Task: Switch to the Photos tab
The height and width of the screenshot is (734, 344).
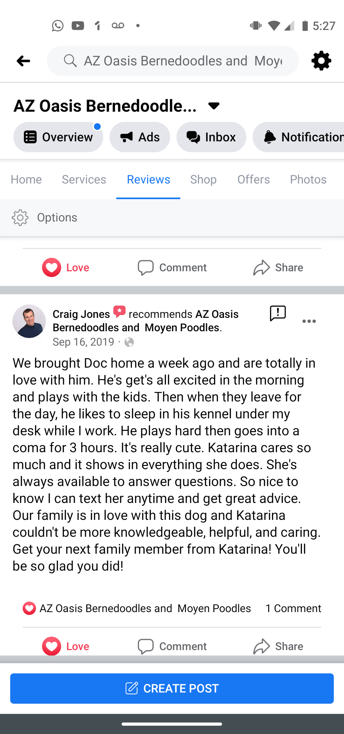Action: pyautogui.click(x=308, y=180)
